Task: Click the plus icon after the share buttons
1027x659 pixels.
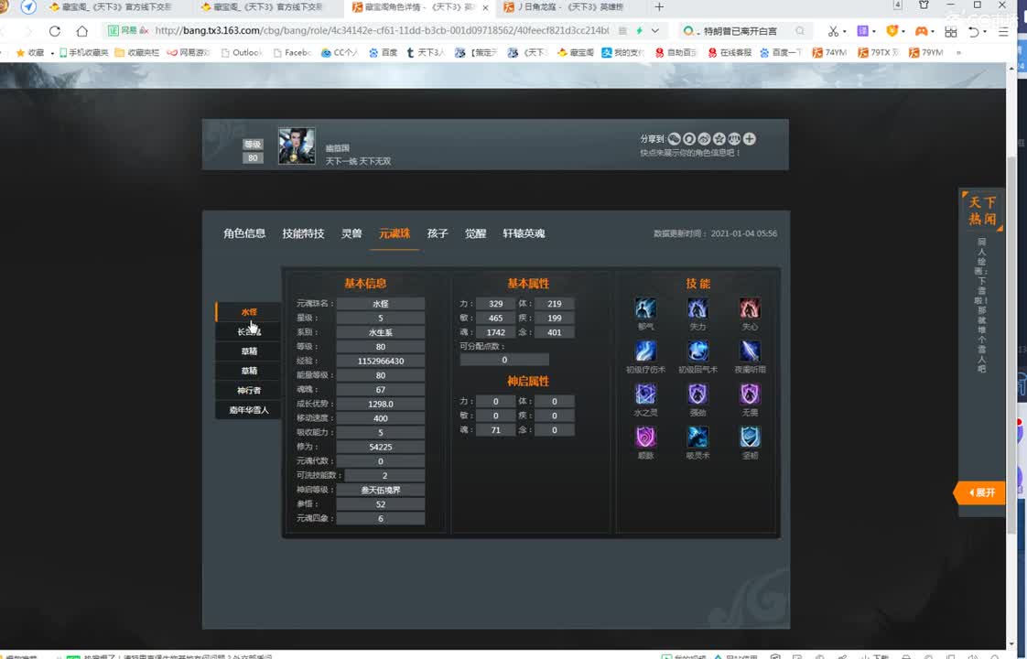Action: coord(750,138)
